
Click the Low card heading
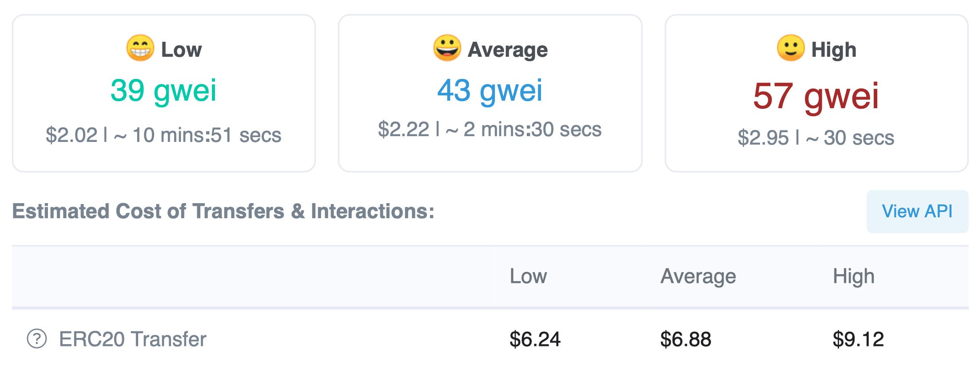[x=181, y=50]
